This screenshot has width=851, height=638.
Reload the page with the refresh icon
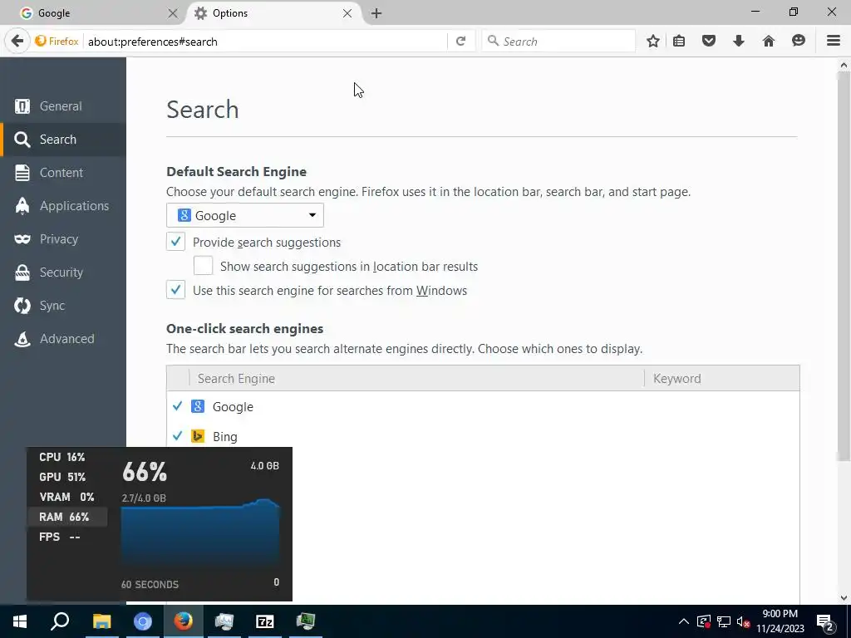[460, 42]
